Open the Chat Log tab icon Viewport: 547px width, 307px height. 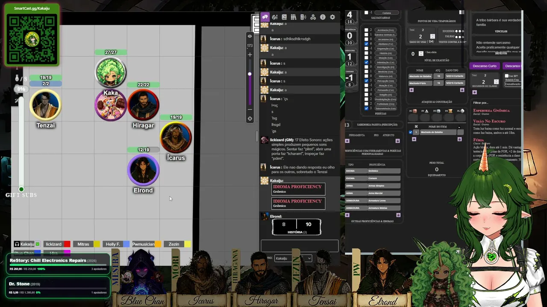pyautogui.click(x=265, y=17)
